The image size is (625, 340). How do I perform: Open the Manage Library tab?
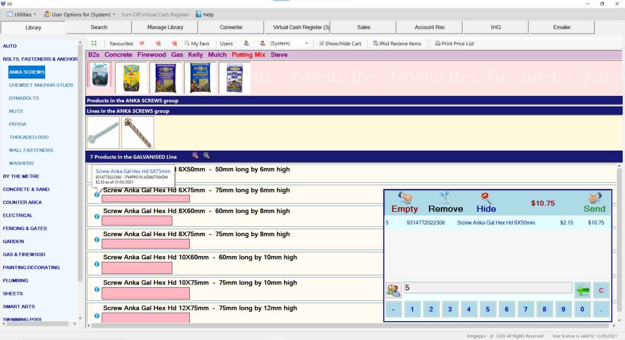point(165,27)
